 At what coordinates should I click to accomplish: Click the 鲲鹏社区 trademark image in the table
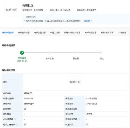pyautogui.click(x=75, y=82)
